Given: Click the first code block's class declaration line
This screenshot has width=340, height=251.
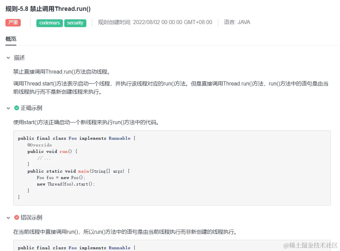Looking at the screenshot, I should (77, 138).
